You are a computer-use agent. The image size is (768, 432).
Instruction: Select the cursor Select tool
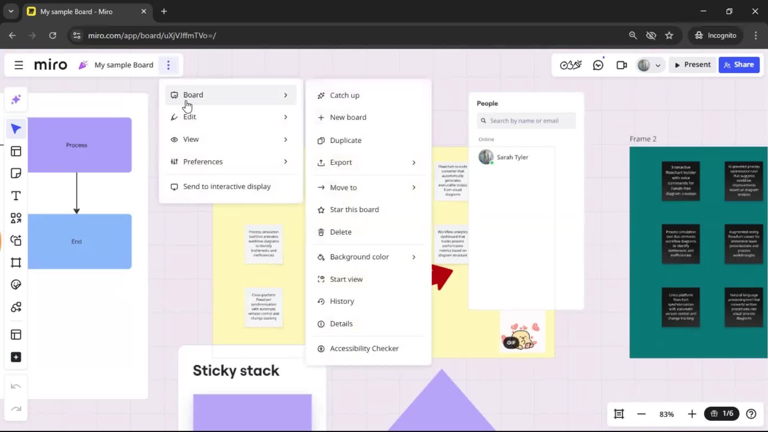click(x=16, y=129)
